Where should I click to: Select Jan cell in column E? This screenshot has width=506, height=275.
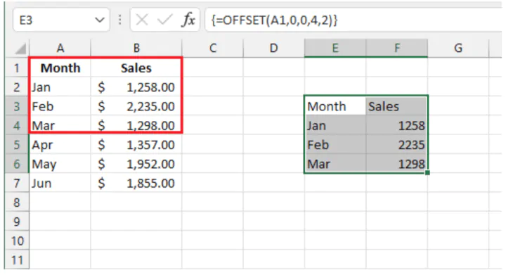pos(335,125)
